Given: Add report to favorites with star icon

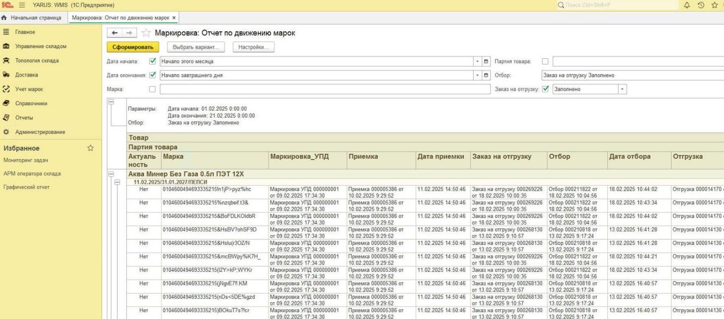Looking at the screenshot, I should (x=146, y=32).
